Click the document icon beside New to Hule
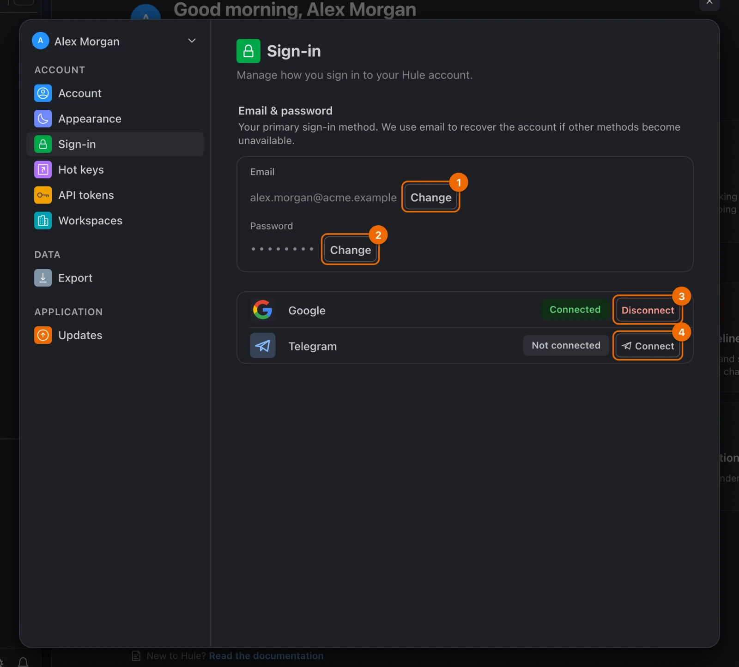Viewport: 739px width, 667px height. [x=136, y=656]
